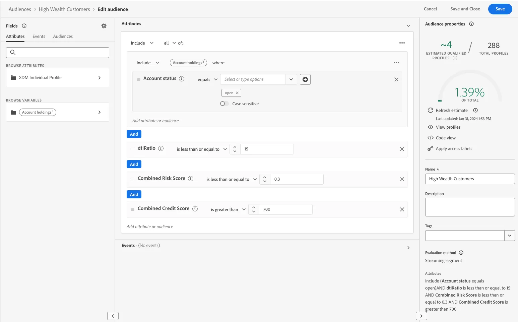Screen dimensions: 518x322
Task: Switch to the Events tab
Action: 39,36
